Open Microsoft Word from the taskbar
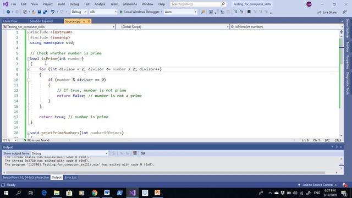 pos(107,193)
